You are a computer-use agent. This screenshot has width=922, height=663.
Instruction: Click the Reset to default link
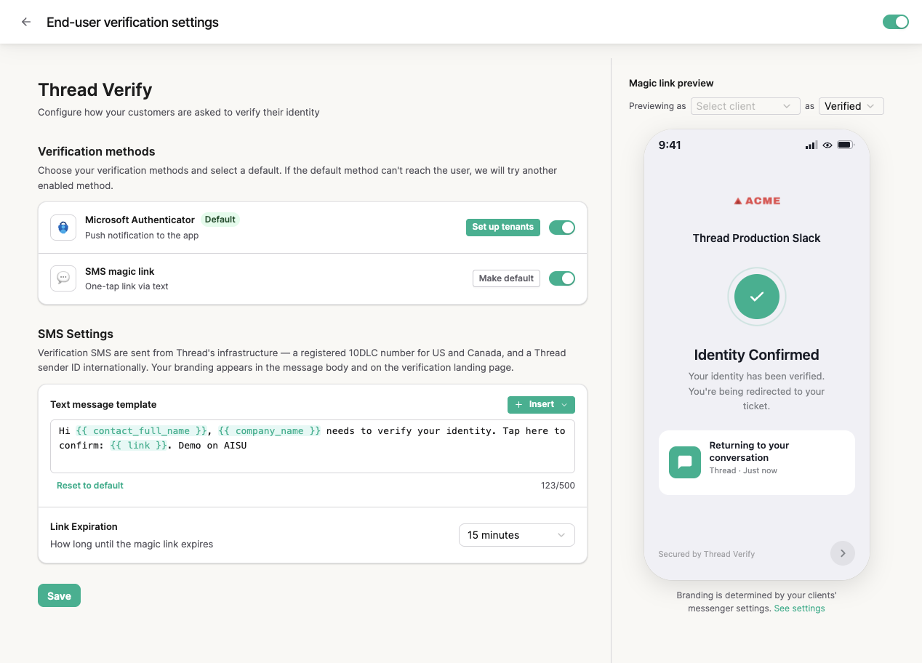[90, 486]
